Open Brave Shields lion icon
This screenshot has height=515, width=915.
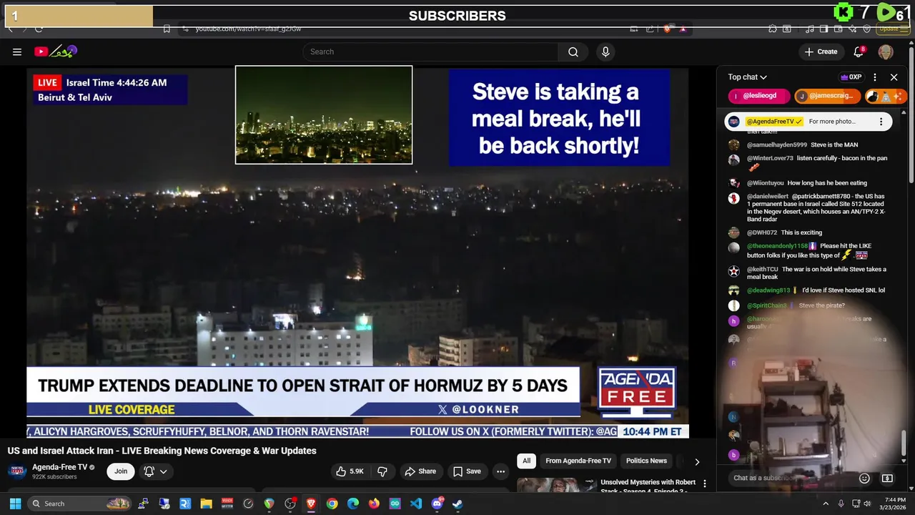[x=668, y=29]
